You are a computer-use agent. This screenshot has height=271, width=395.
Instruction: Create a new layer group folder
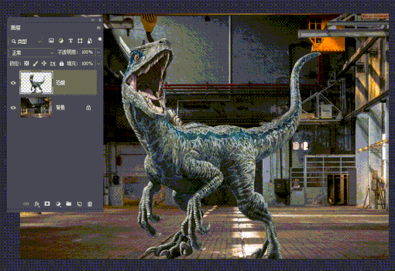pyautogui.click(x=69, y=204)
